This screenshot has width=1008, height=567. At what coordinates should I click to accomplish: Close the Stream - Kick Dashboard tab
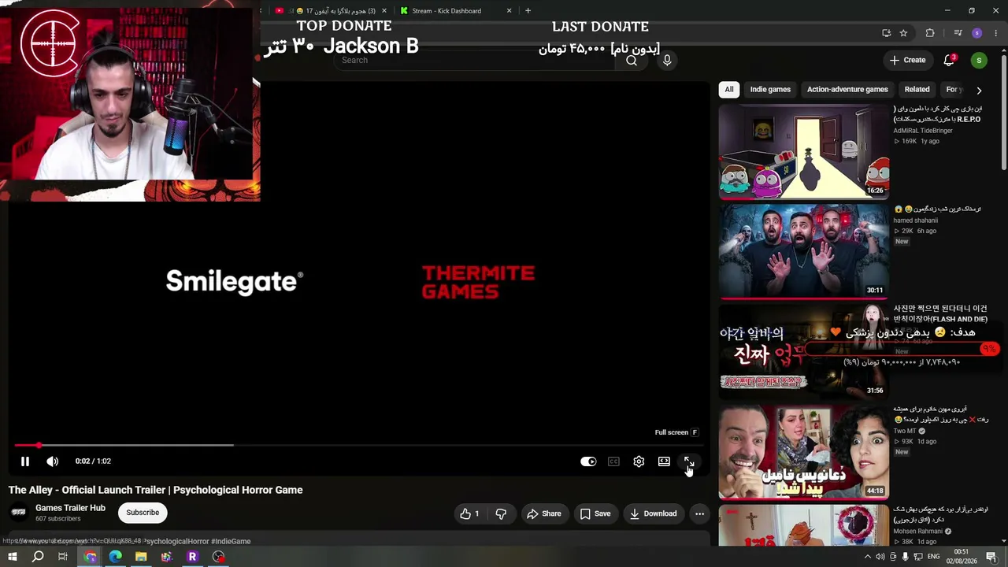pyautogui.click(x=509, y=11)
